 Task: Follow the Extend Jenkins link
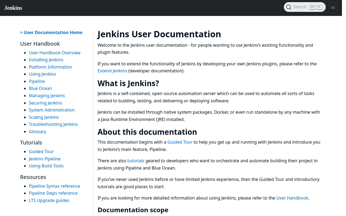[112, 71]
